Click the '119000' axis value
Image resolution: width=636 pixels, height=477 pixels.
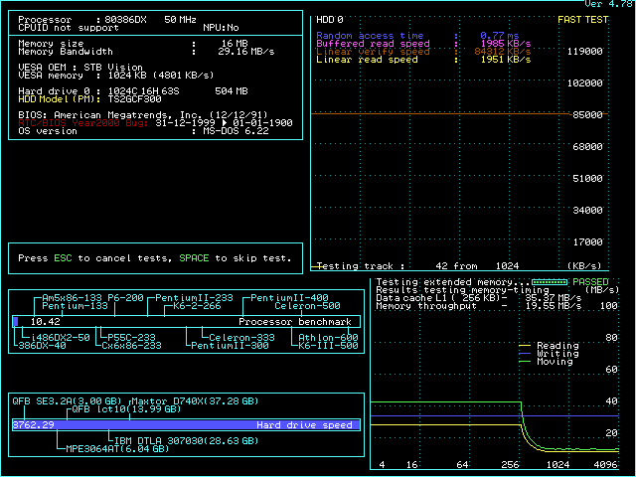[x=584, y=52]
